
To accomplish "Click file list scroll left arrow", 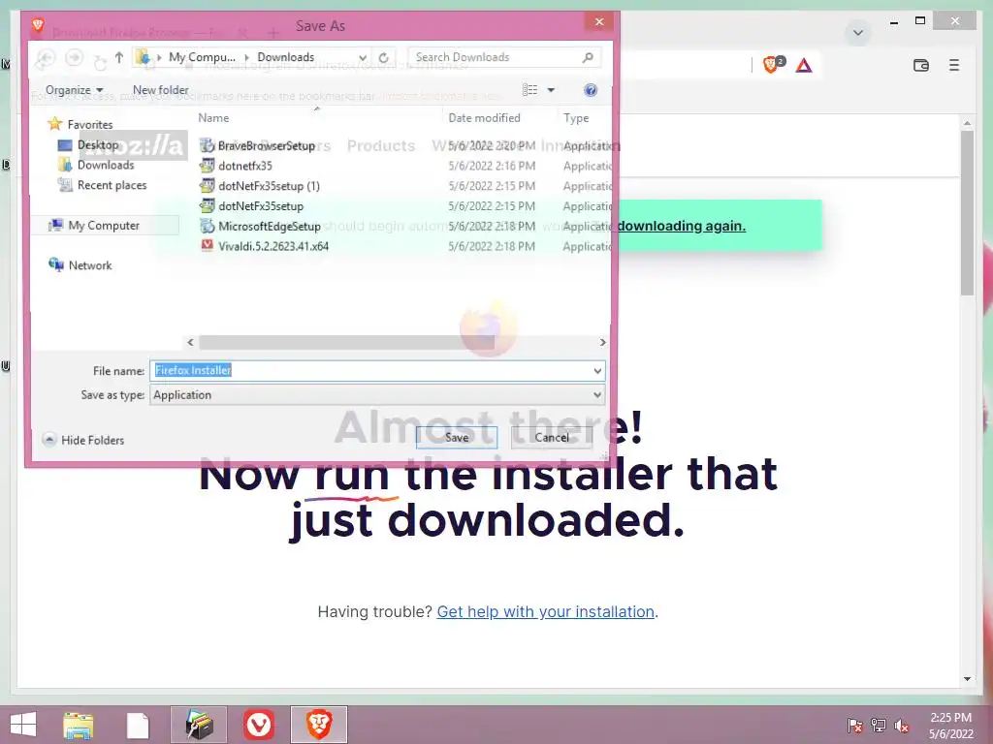I will 190,342.
